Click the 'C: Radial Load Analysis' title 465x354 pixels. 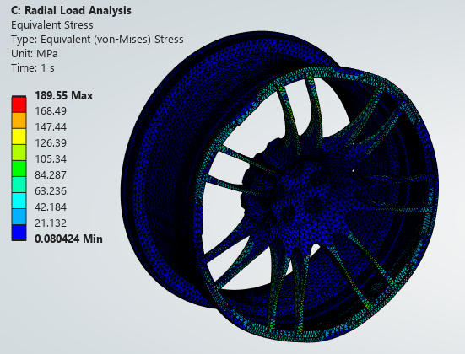pyautogui.click(x=71, y=11)
